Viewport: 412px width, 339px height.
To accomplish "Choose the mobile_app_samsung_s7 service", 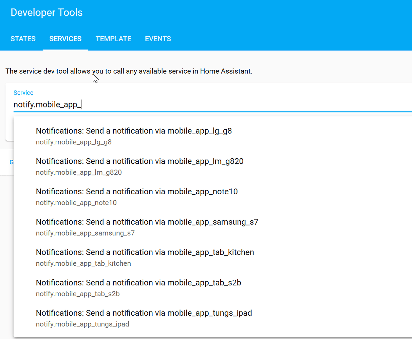I will coord(213,227).
